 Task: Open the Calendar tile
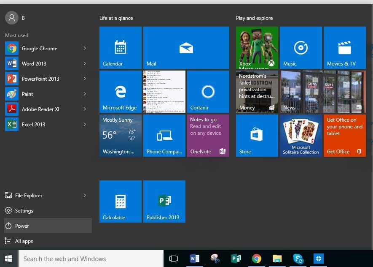(120, 47)
